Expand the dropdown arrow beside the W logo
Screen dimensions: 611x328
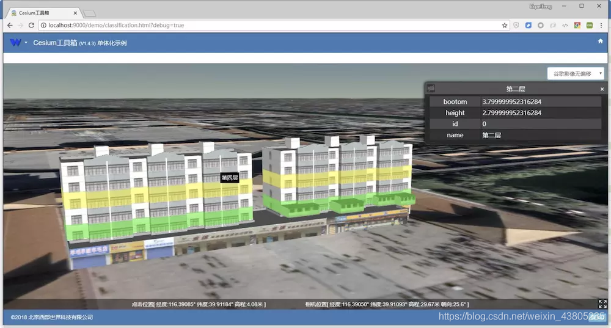tap(26, 43)
